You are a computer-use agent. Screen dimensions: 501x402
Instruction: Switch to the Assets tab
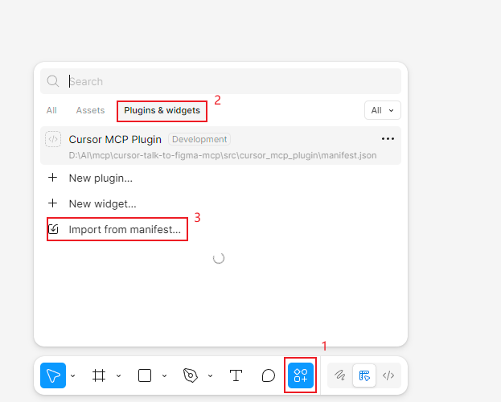(90, 110)
